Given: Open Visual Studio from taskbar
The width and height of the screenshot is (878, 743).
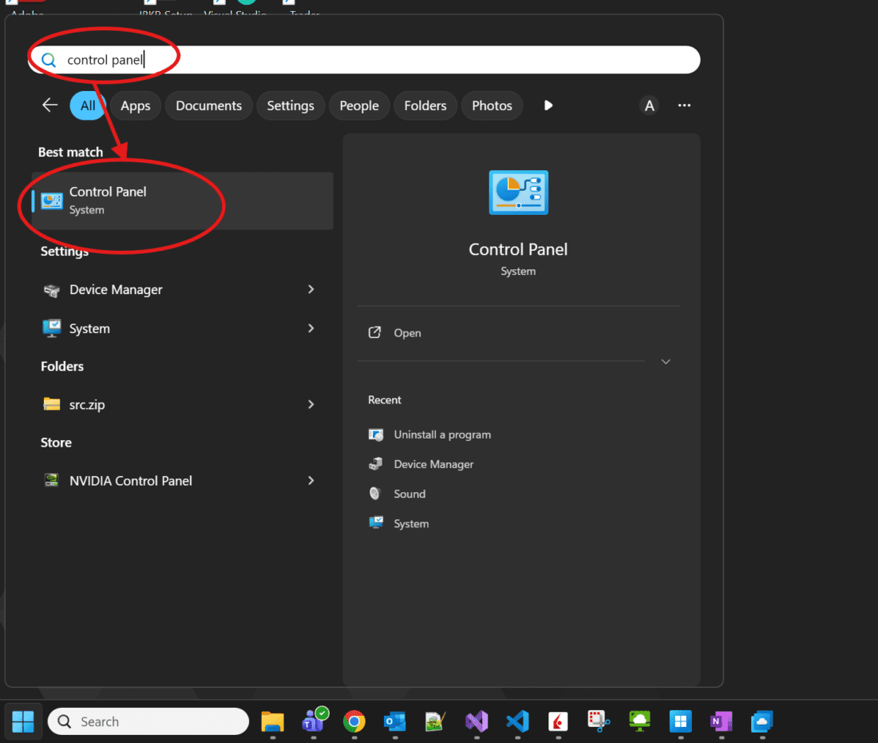Looking at the screenshot, I should click(x=477, y=721).
